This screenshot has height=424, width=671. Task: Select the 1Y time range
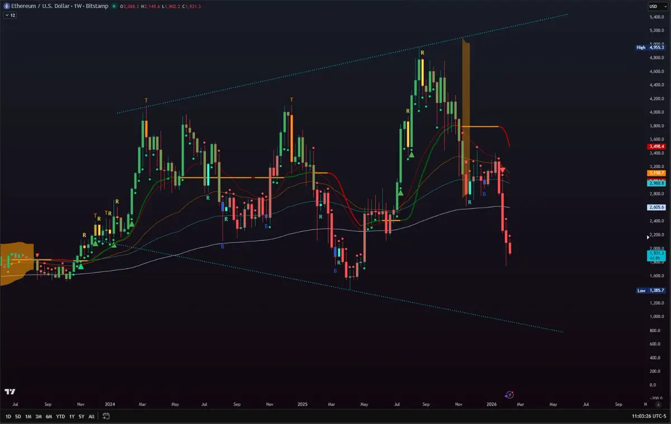(72, 416)
